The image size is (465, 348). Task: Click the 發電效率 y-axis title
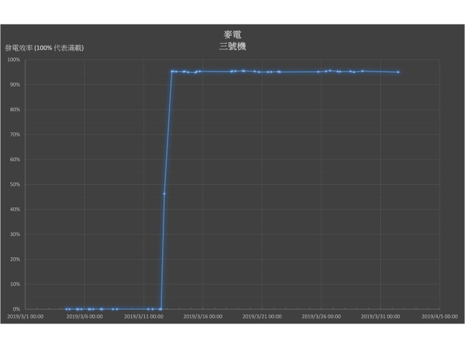[x=44, y=48]
